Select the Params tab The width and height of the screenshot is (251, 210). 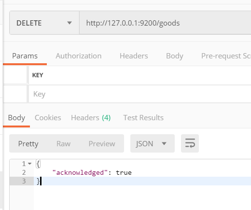click(25, 56)
